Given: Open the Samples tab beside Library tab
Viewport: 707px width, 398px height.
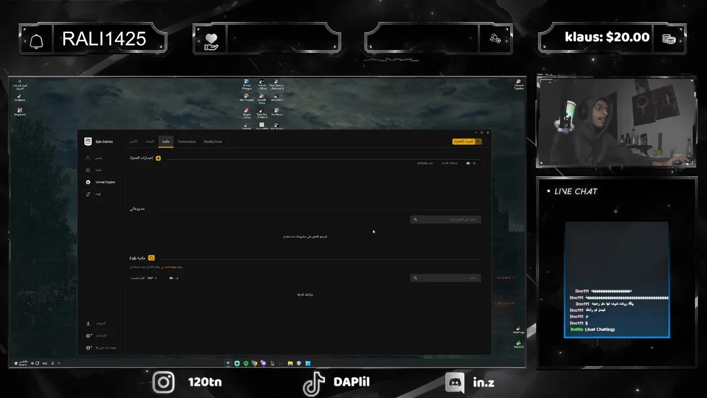Looking at the screenshot, I should coord(150,142).
